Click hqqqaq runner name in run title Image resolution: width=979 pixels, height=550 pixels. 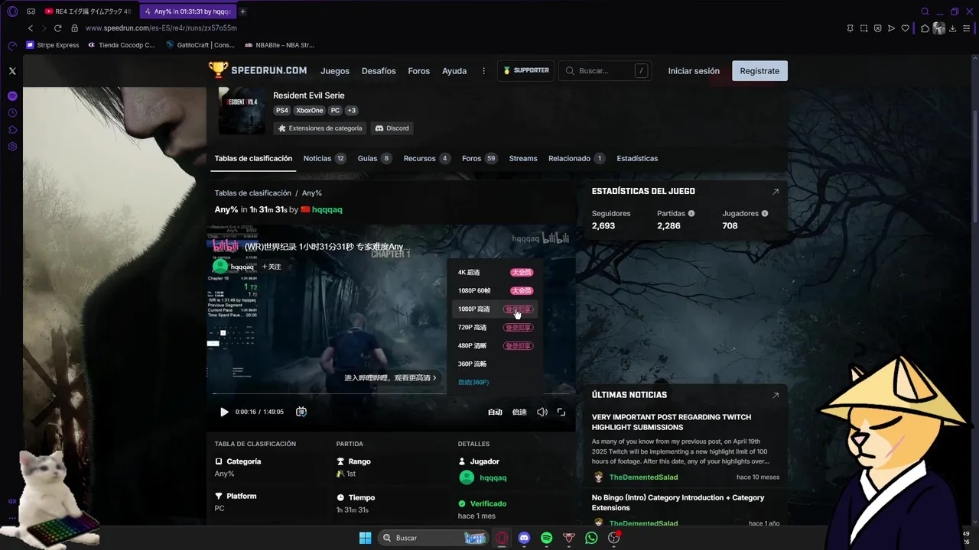(x=327, y=209)
